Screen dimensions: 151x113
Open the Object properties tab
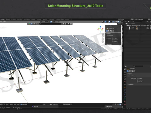tap(125, 87)
